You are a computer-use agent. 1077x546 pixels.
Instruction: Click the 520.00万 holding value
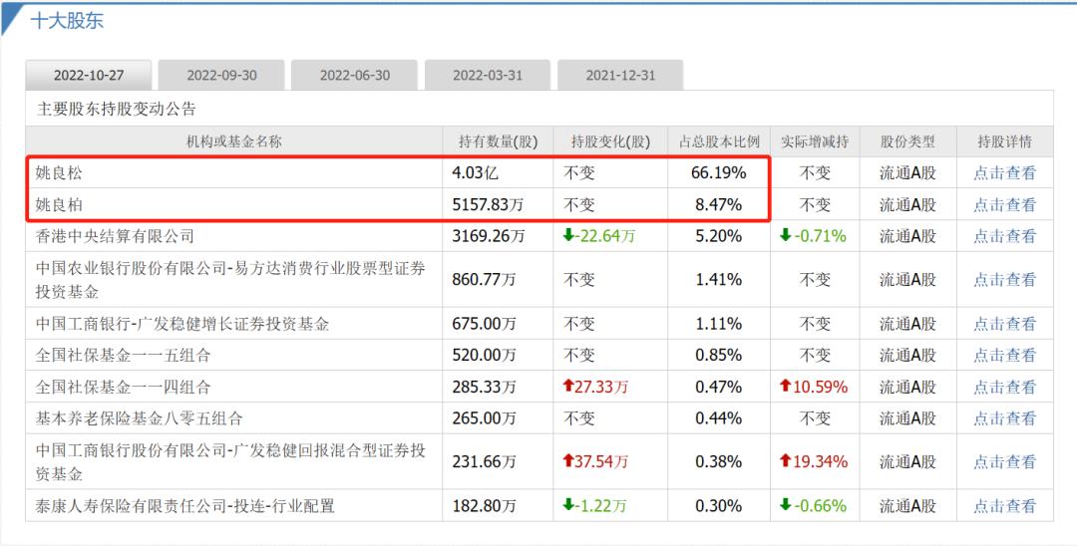pyautogui.click(x=484, y=355)
